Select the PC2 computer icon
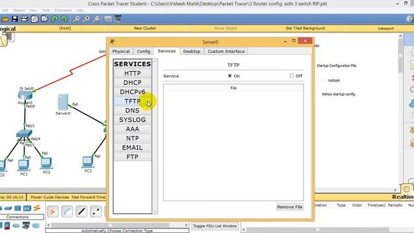This screenshot has height=233, width=414. click(x=47, y=164)
